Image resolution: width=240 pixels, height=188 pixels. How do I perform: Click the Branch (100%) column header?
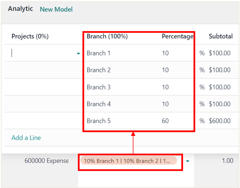coord(107,37)
